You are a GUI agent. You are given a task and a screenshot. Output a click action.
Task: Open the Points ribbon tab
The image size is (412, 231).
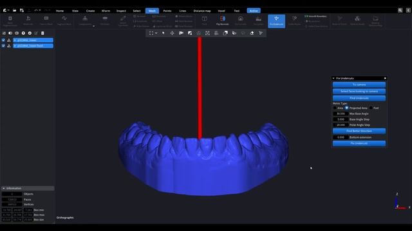167,11
